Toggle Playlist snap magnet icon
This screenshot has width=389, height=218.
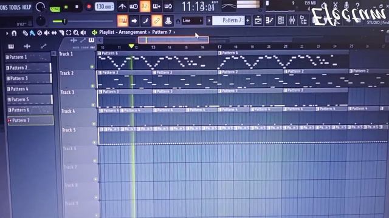pos(14,33)
